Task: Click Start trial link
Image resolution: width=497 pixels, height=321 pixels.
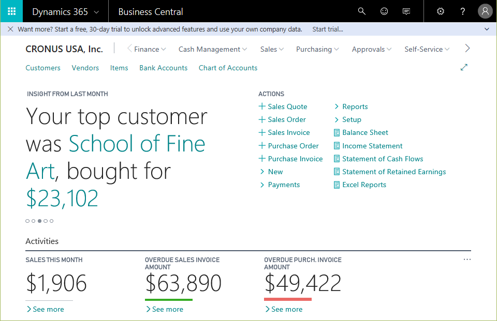Action: pyautogui.click(x=328, y=29)
